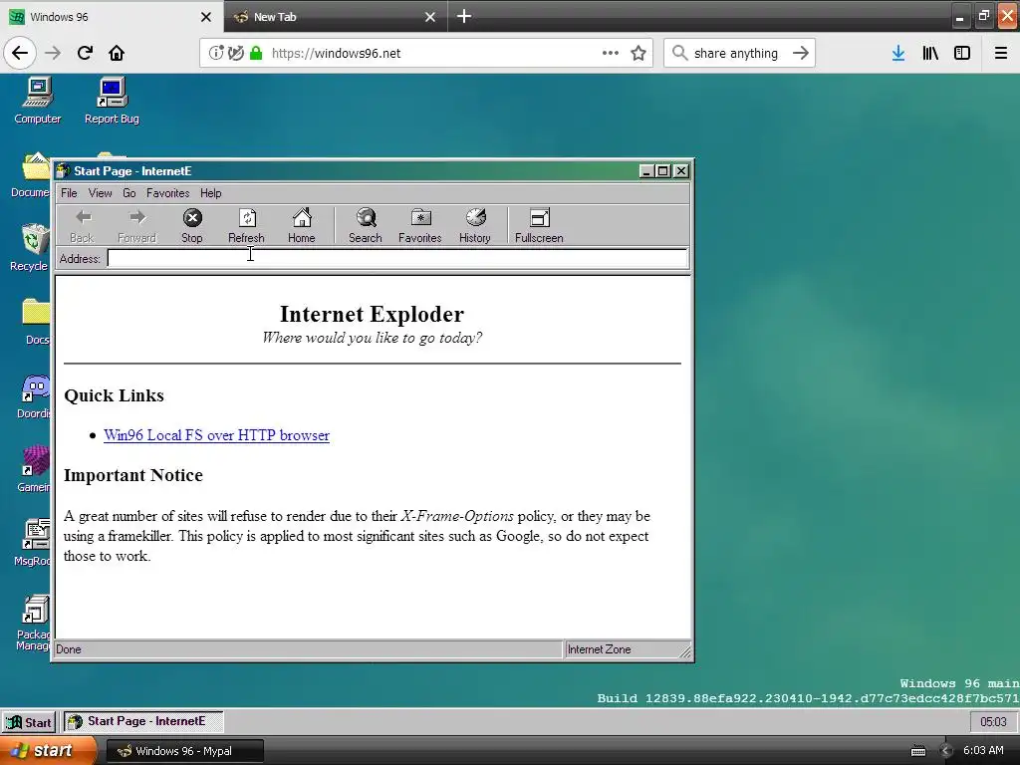Open the Go menu in InternetE
Image resolution: width=1020 pixels, height=765 pixels.
129,193
